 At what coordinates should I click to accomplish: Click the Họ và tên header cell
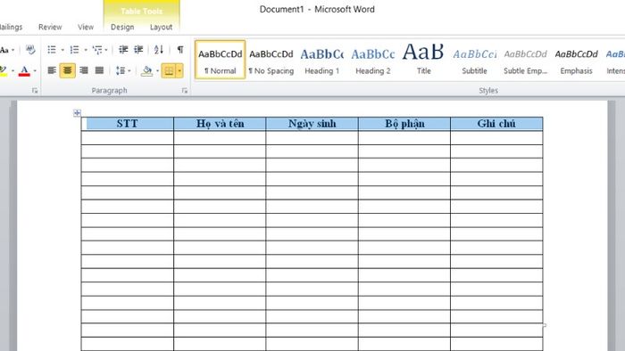pos(220,124)
